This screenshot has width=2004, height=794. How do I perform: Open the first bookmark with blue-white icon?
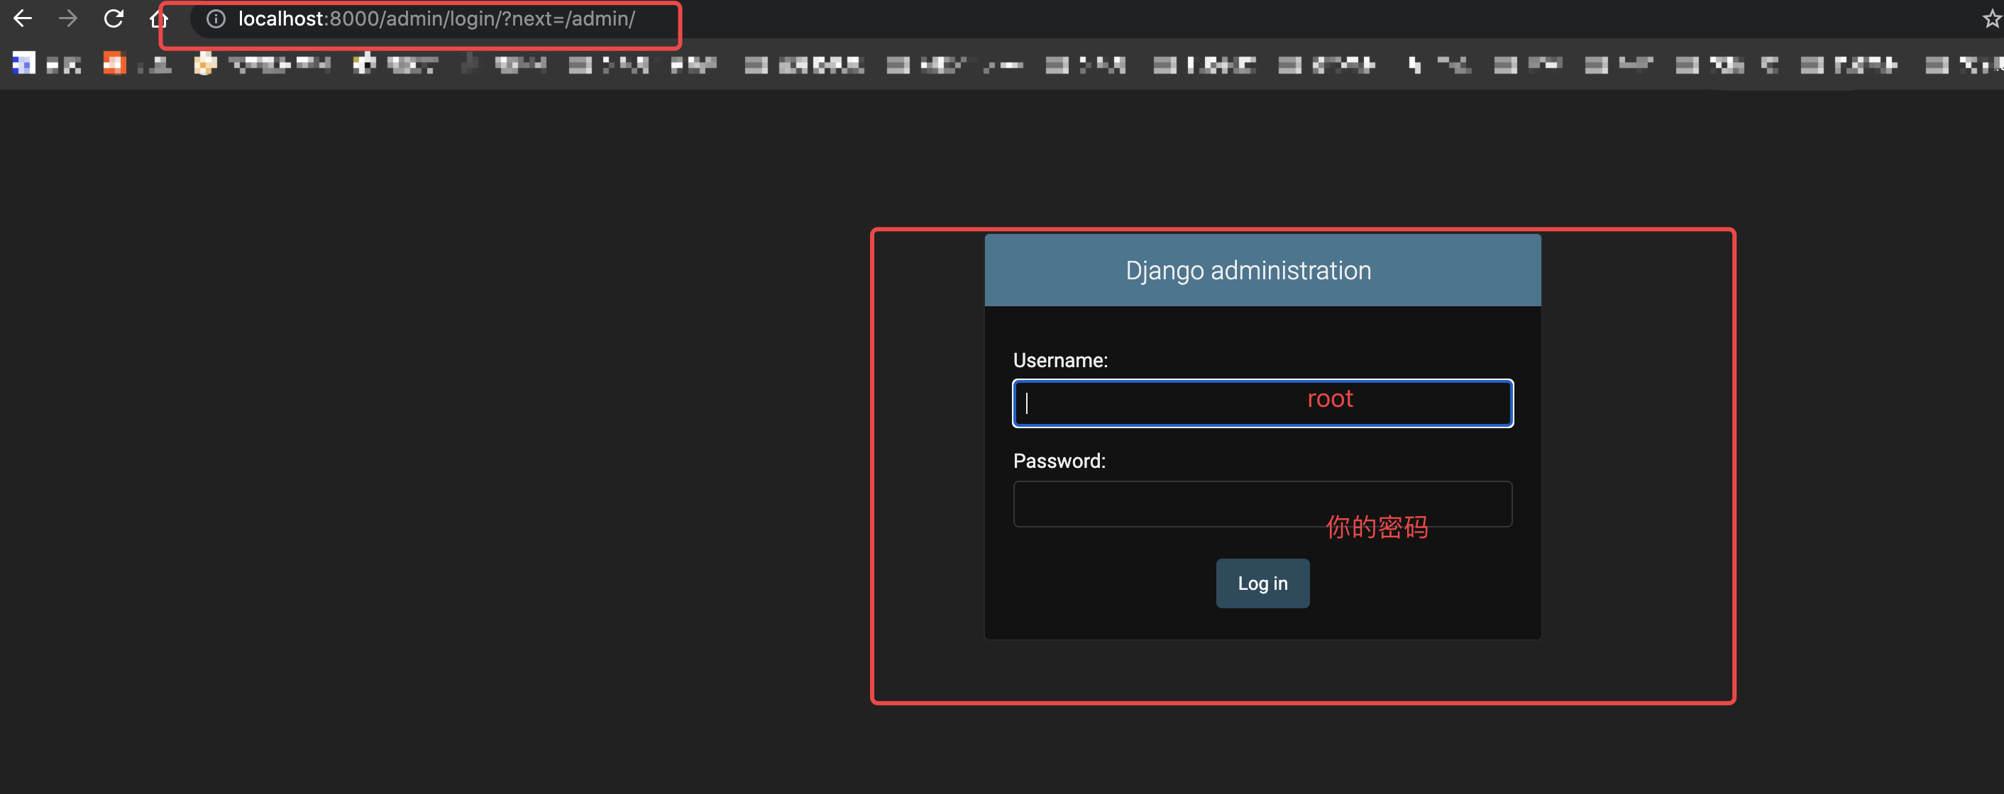(24, 64)
